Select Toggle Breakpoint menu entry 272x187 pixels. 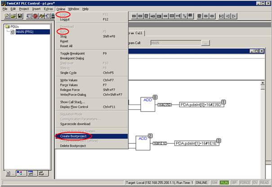(72, 53)
